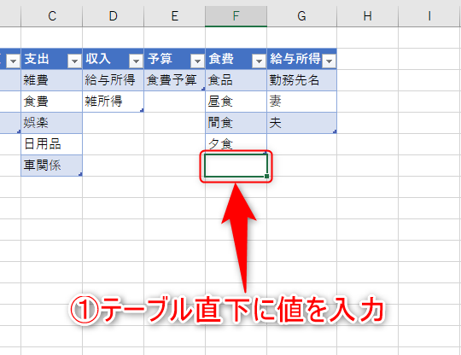Click the 勤務先名 cell
461x355 pixels.
coord(302,80)
